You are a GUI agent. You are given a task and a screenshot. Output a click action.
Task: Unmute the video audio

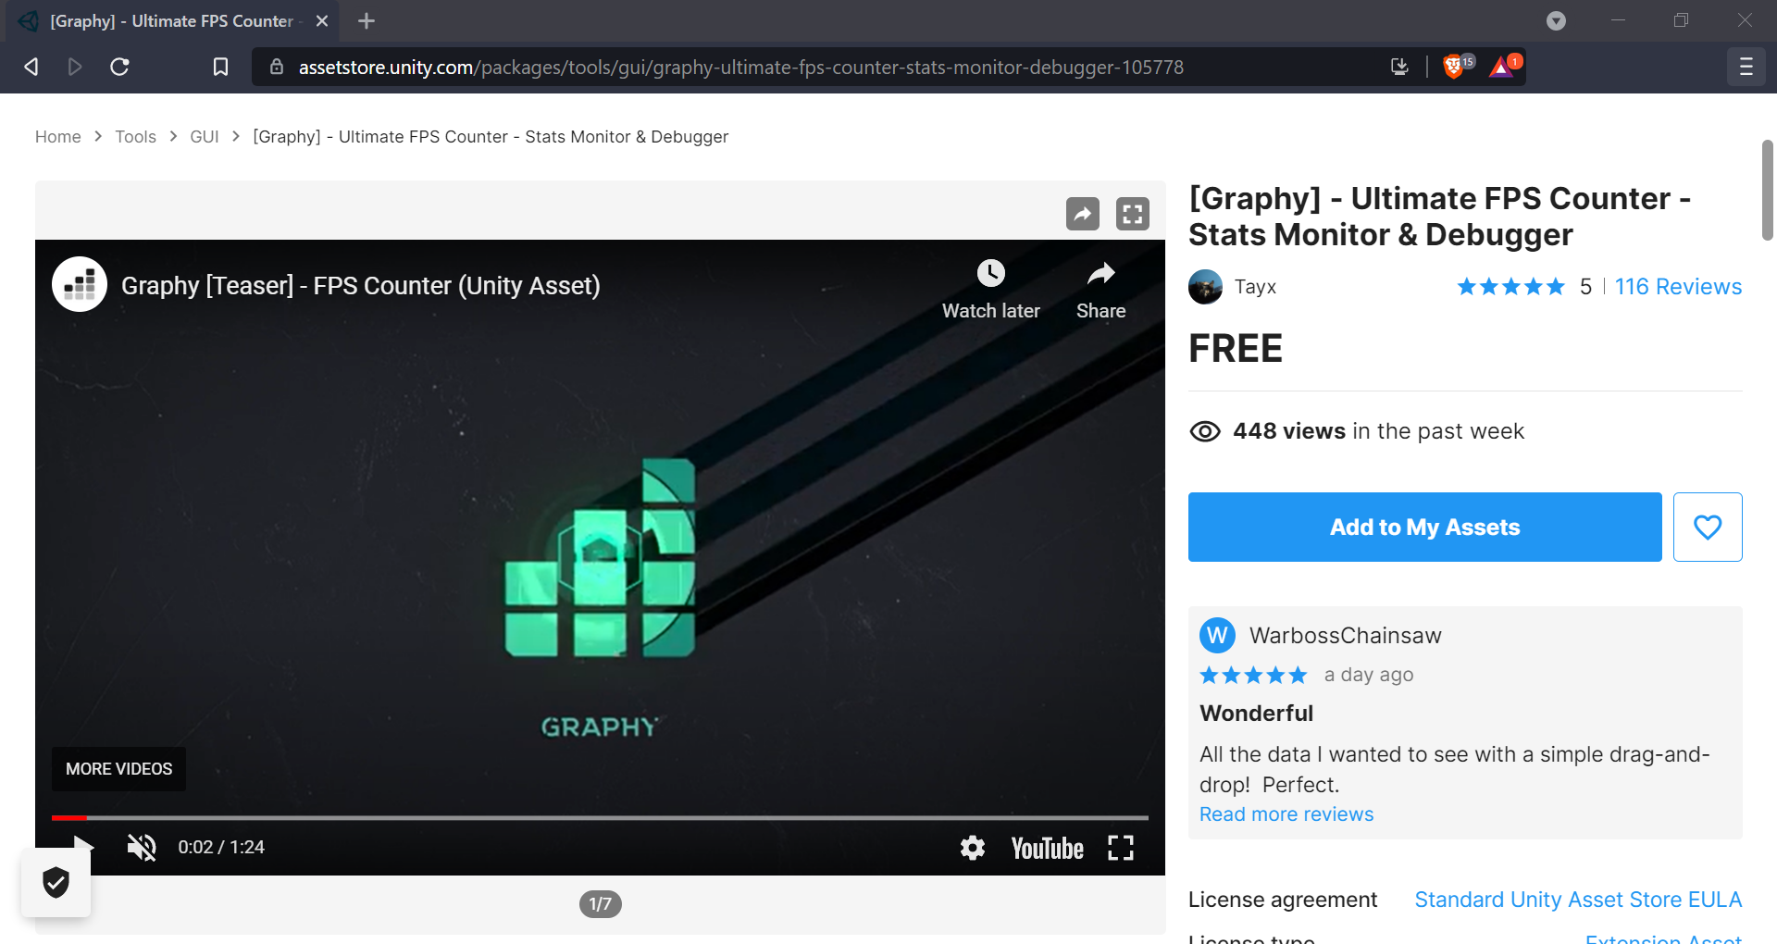(x=142, y=847)
